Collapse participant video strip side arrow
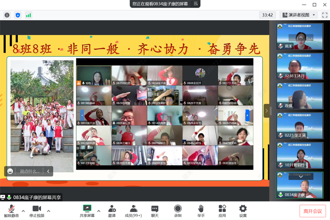The image size is (330, 220). (266, 110)
